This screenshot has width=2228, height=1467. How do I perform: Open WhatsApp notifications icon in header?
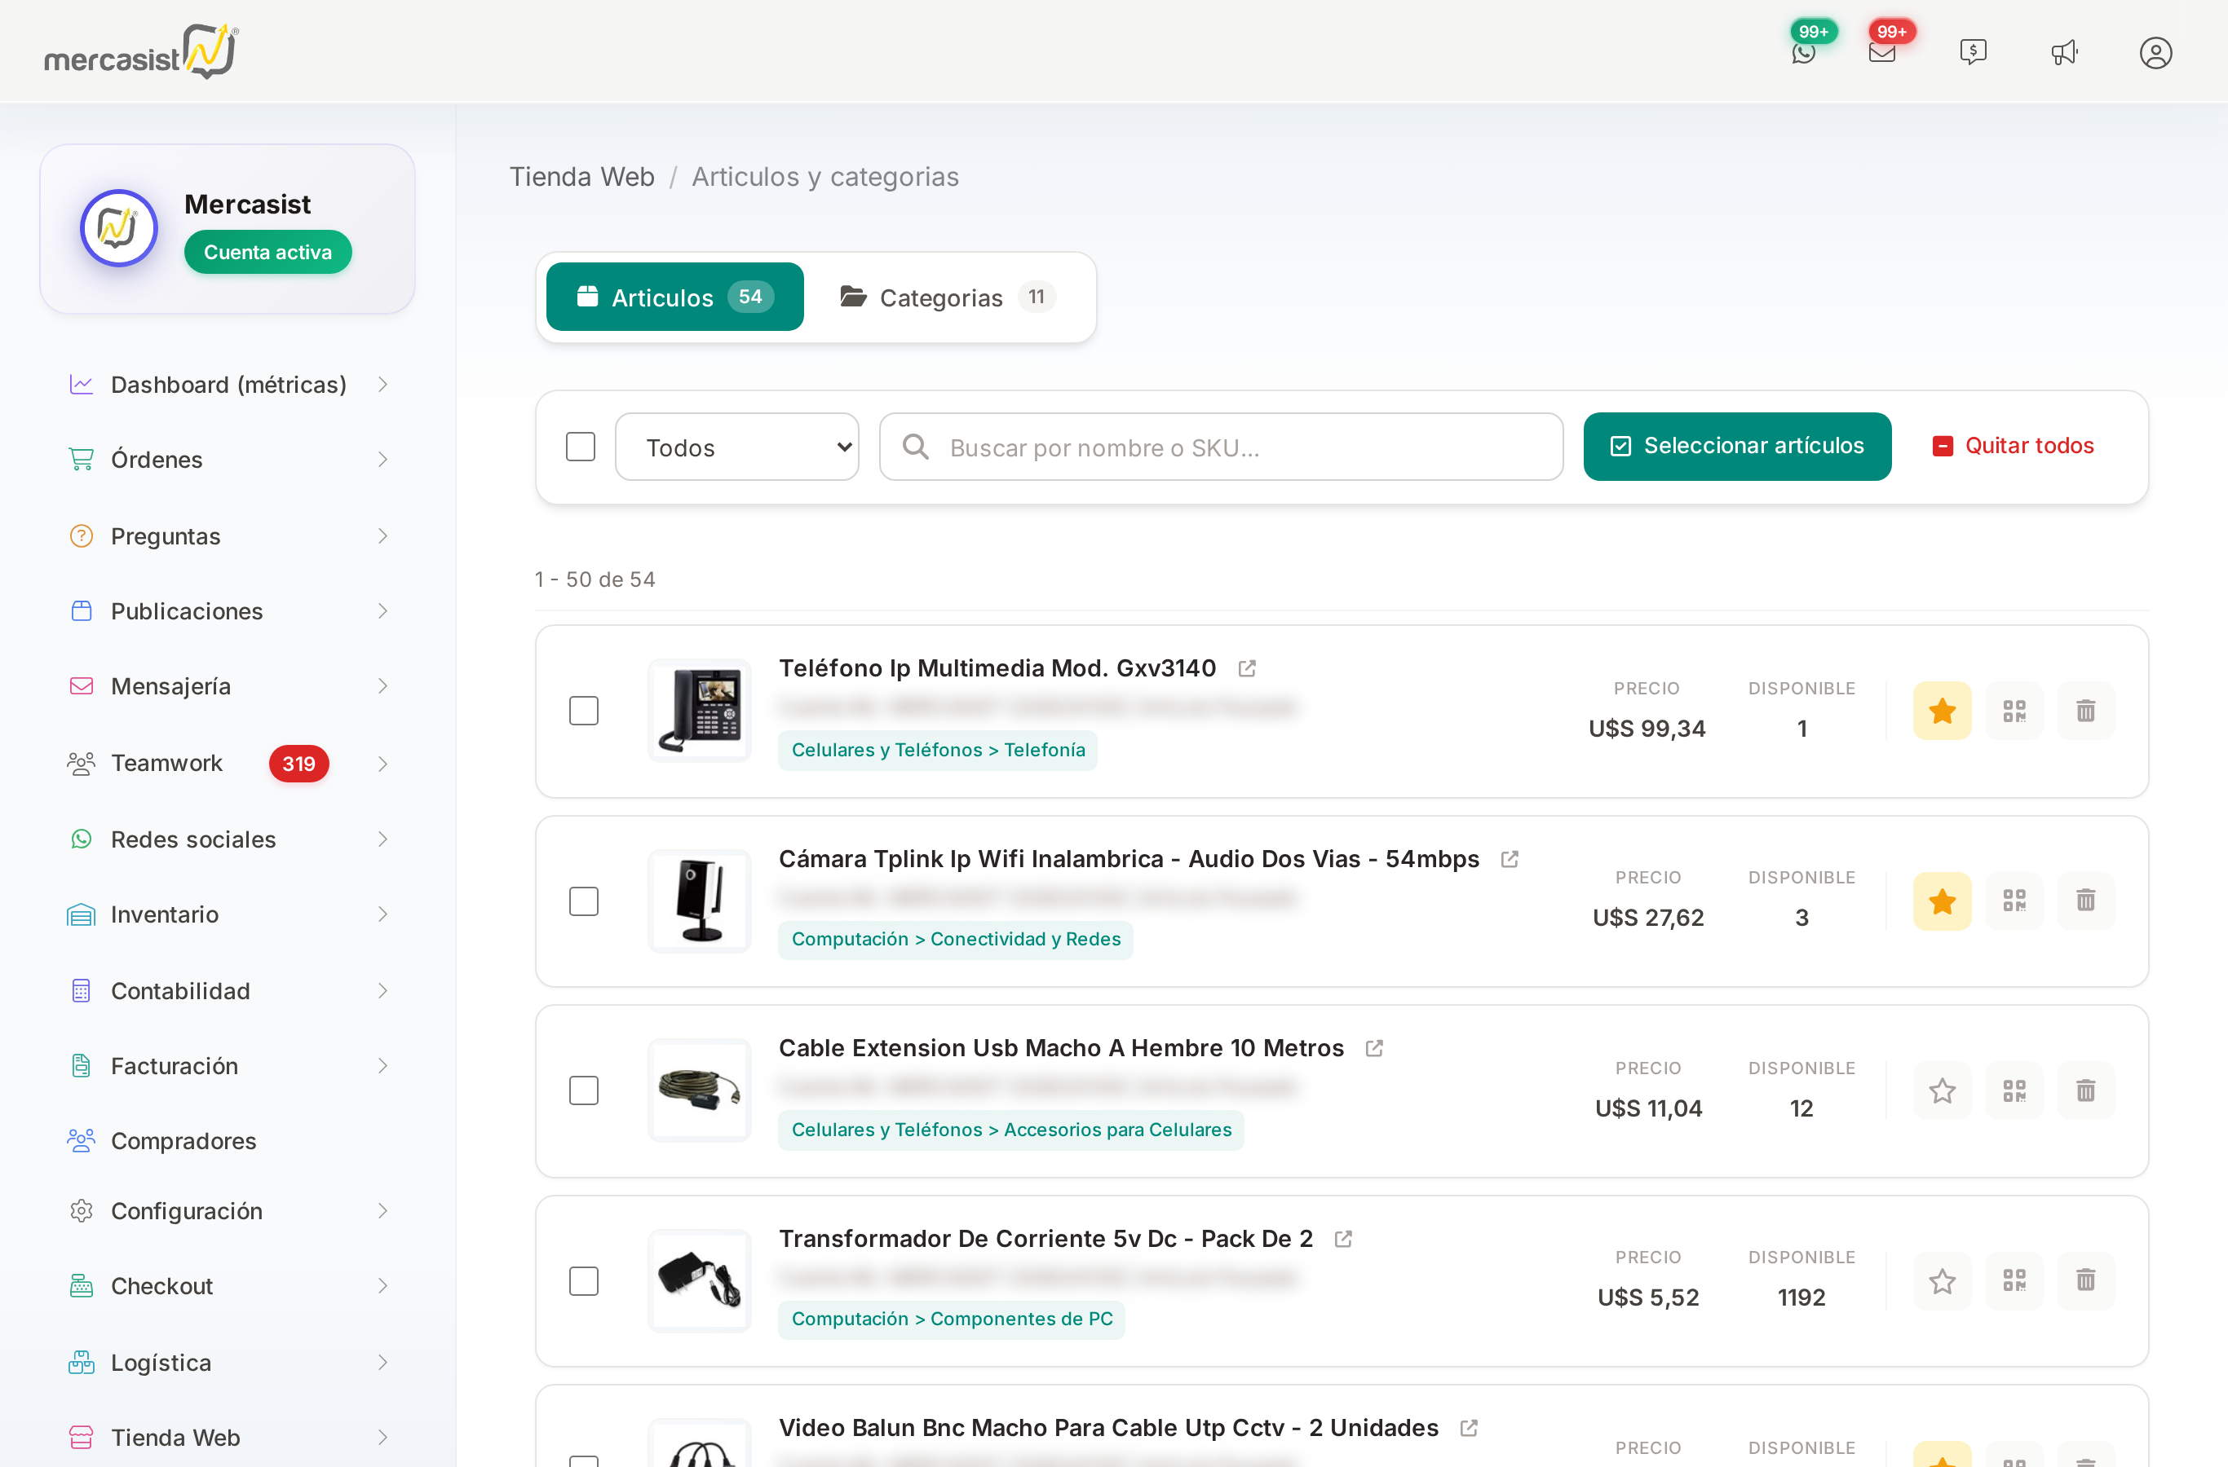[x=1803, y=52]
